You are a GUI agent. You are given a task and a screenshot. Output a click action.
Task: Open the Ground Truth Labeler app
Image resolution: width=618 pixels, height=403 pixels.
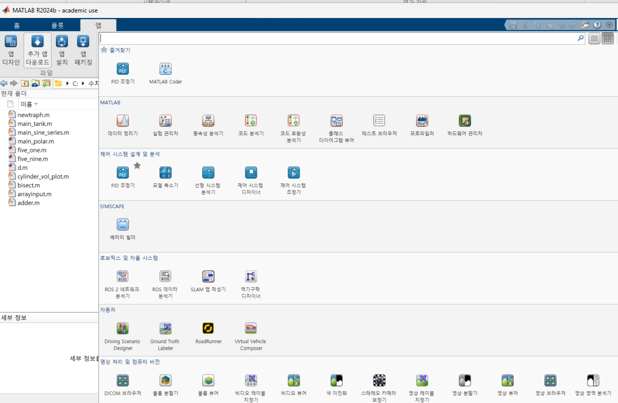coord(165,337)
